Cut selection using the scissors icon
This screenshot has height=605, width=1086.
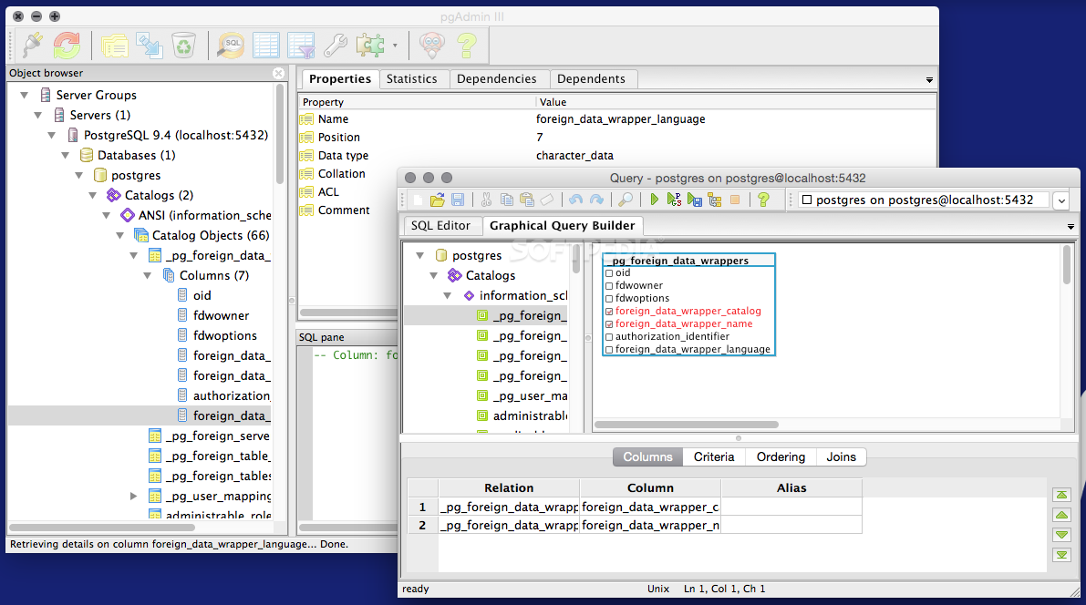point(486,200)
